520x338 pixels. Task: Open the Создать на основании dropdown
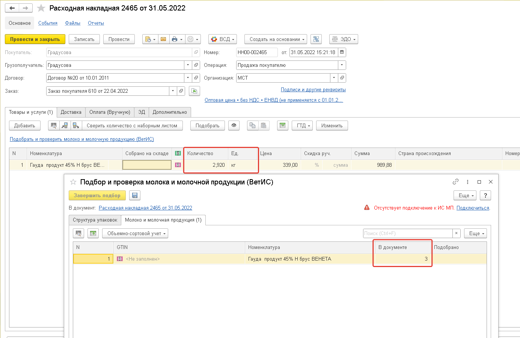click(x=276, y=39)
